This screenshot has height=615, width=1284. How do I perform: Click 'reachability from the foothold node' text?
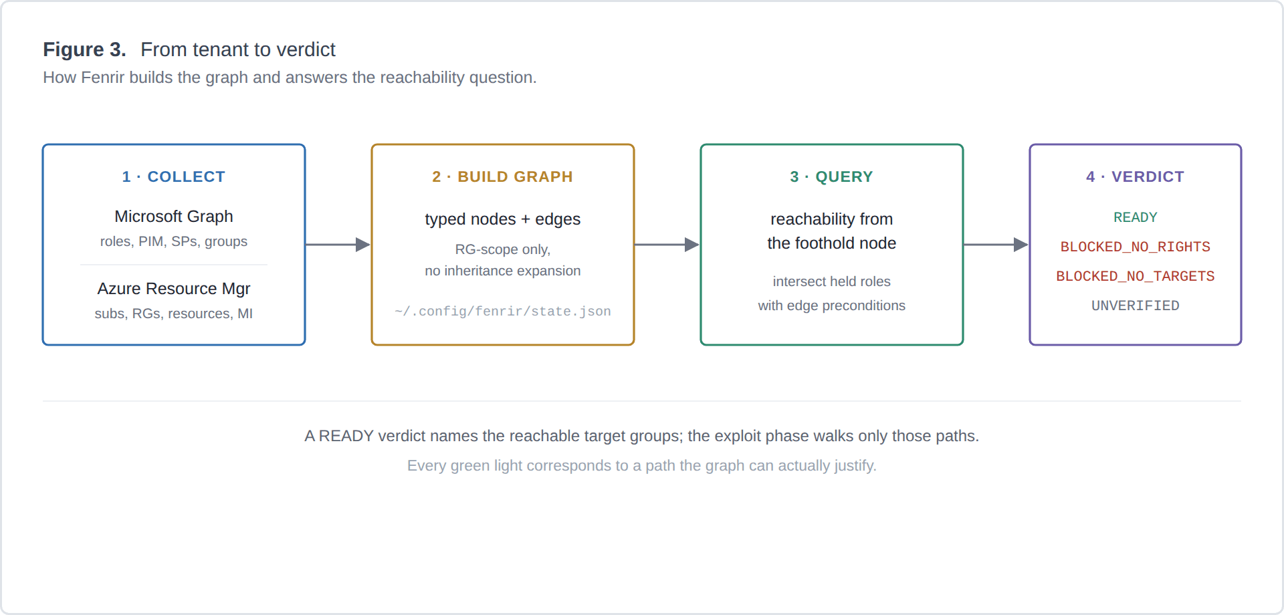pos(832,231)
